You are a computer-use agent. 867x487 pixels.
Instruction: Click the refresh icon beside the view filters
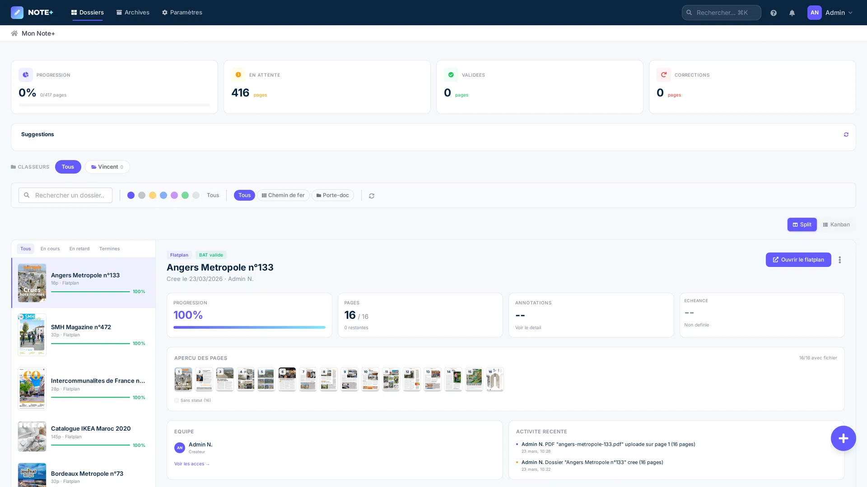372,196
